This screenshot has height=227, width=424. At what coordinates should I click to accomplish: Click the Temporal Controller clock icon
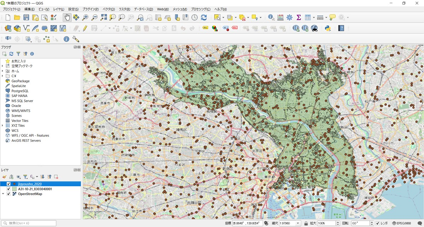pyautogui.click(x=195, y=17)
